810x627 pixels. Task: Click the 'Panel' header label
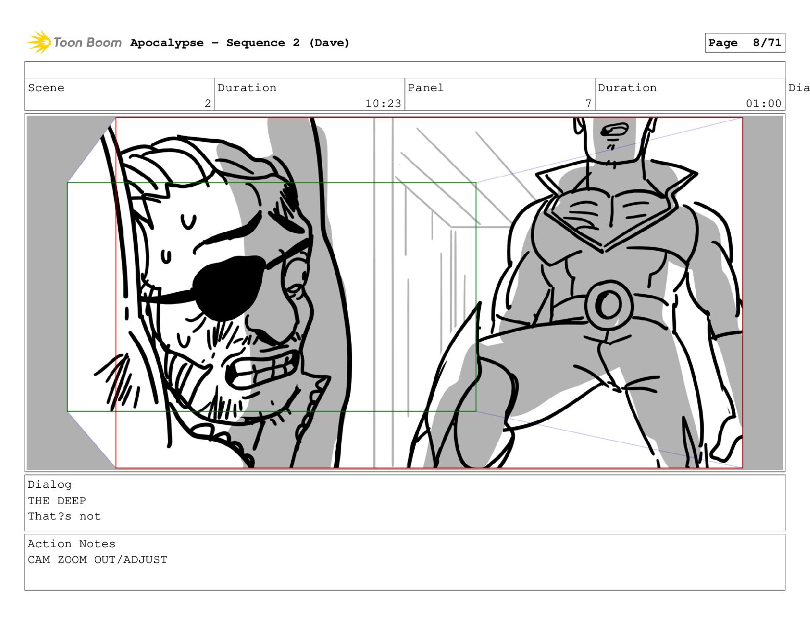[425, 88]
